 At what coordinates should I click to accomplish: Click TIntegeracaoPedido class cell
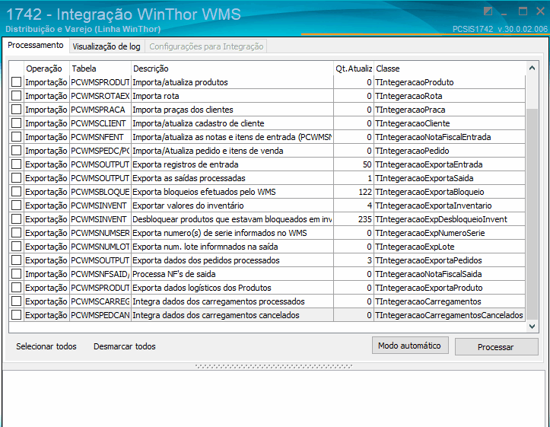(x=450, y=151)
